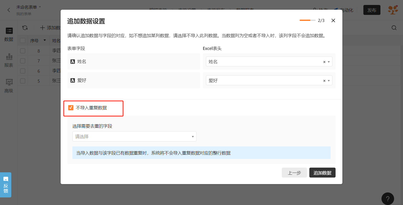Screen dimensions: 403x205
Task: Check the row 7 checkbox
Action: point(23,61)
